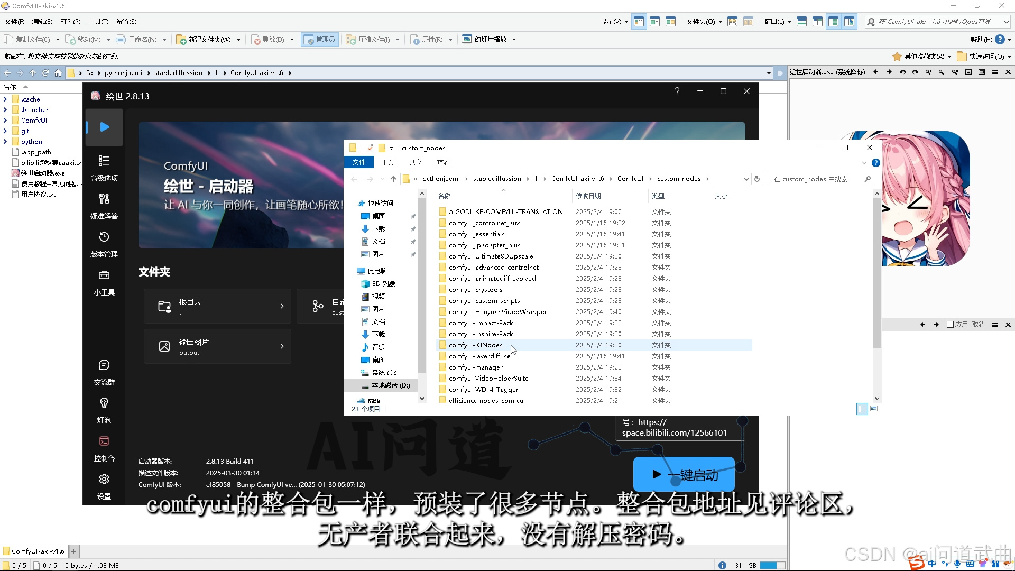Switch to the 查看 ribbon tab
Screen dimensions: 1015x571
pyautogui.click(x=443, y=163)
